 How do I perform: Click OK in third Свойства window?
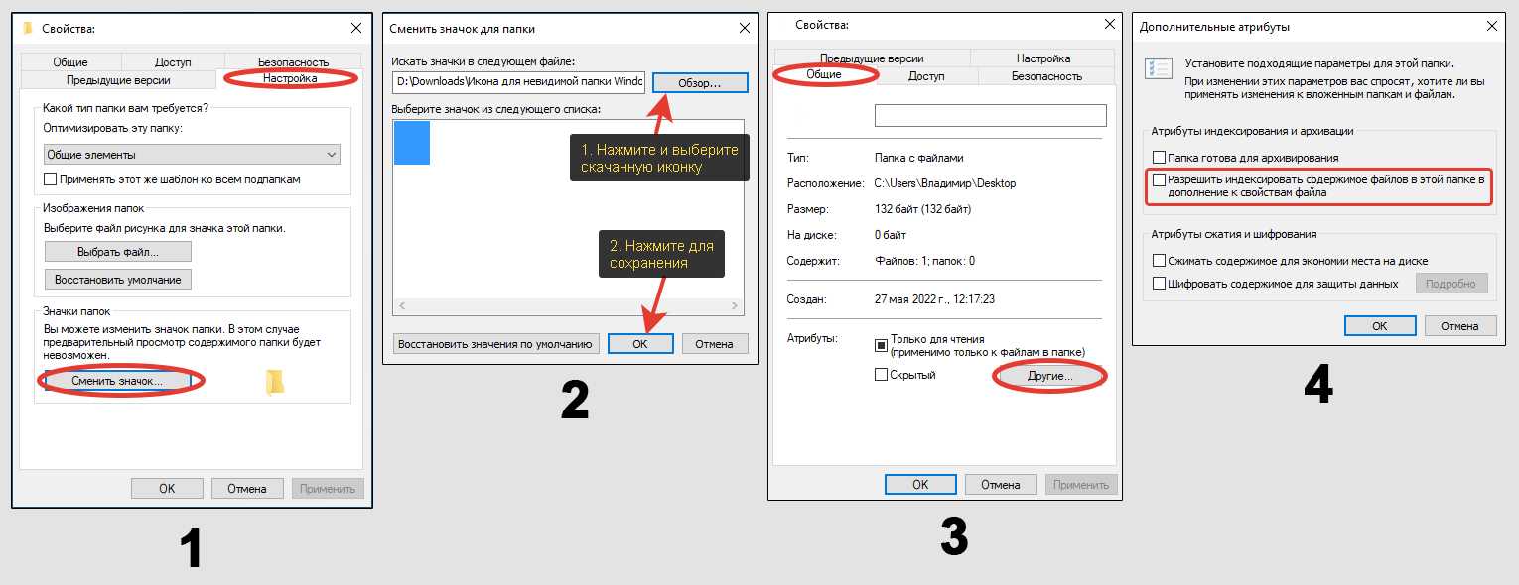tap(920, 484)
